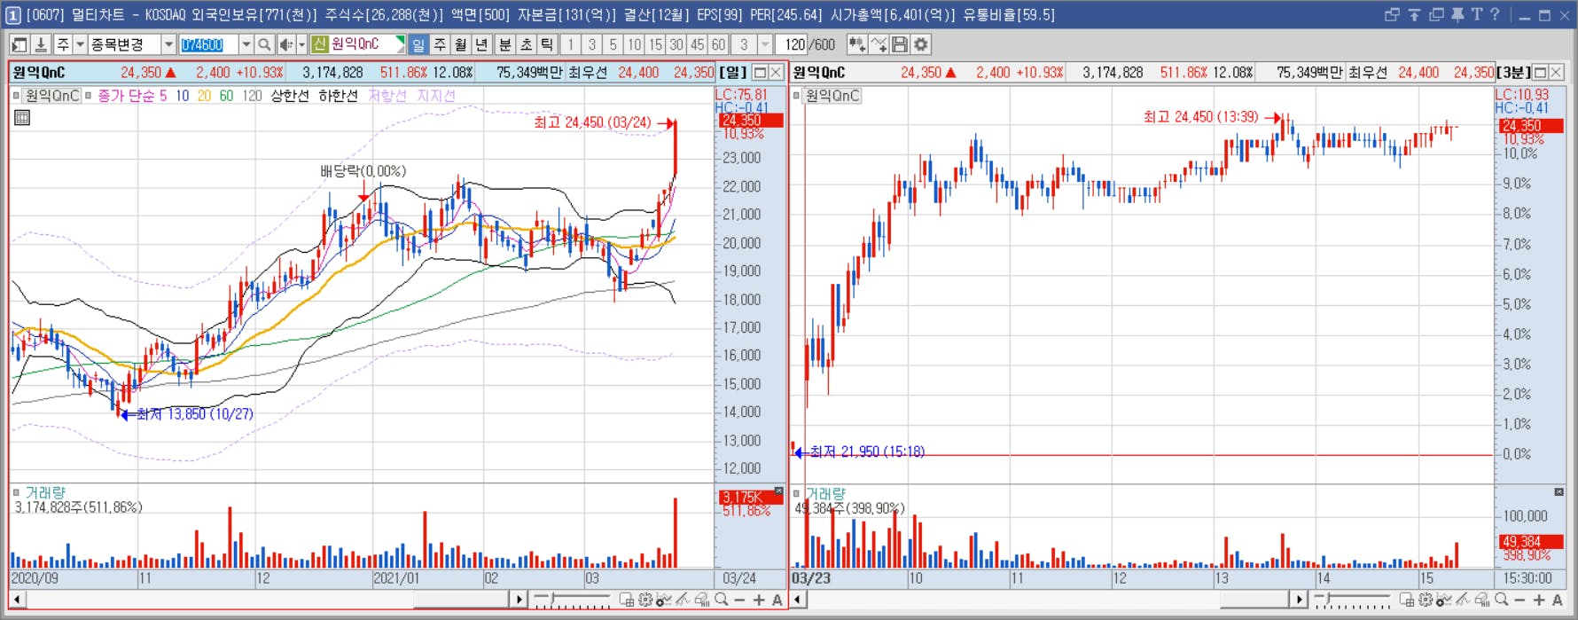This screenshot has height=620, width=1578.
Task: Click the 5 interval button
Action: pyautogui.click(x=613, y=44)
